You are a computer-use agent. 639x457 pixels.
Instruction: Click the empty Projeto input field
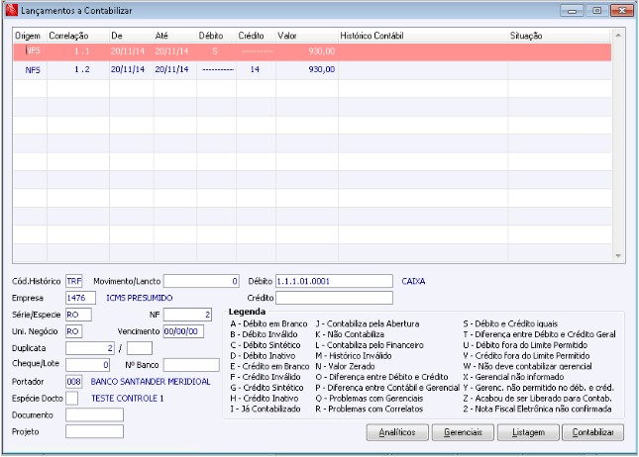tap(94, 431)
